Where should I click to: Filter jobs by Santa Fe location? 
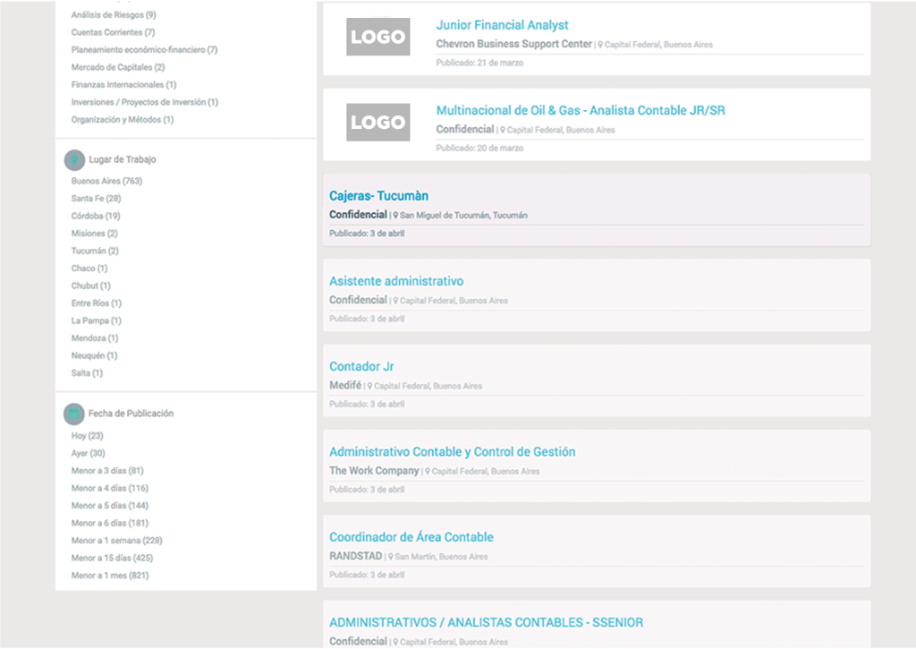[96, 199]
